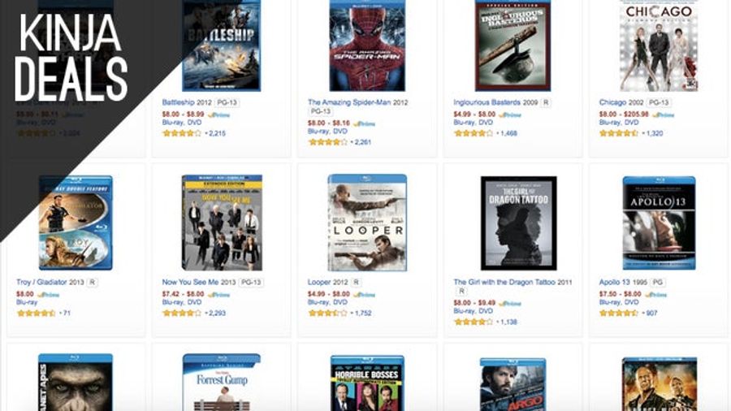The width and height of the screenshot is (731, 411).
Task: Click the Prime badge beside Troy / Gladiator price
Action: [48, 295]
